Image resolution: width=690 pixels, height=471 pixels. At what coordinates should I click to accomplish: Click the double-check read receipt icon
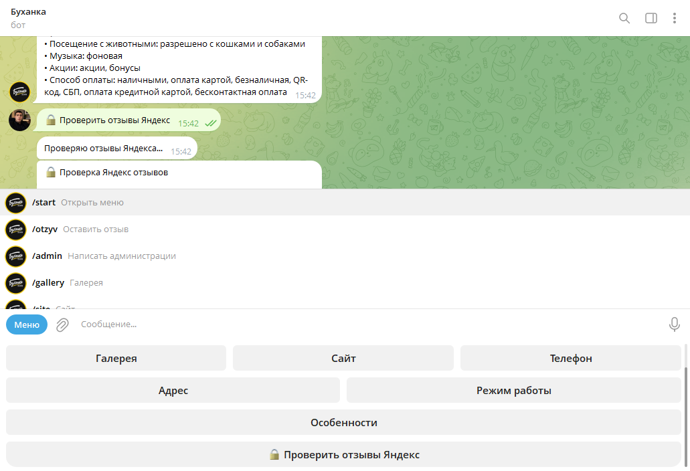click(211, 123)
